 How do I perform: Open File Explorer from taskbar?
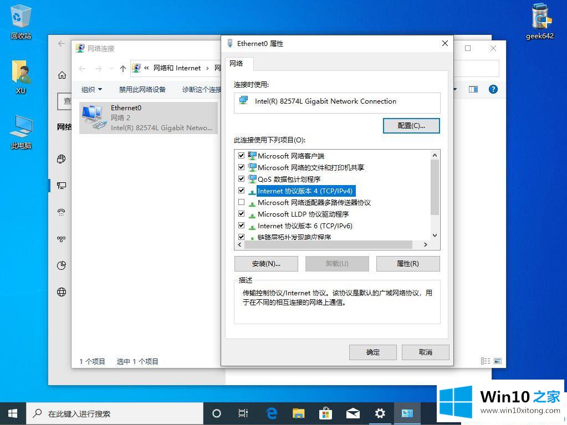click(x=299, y=413)
